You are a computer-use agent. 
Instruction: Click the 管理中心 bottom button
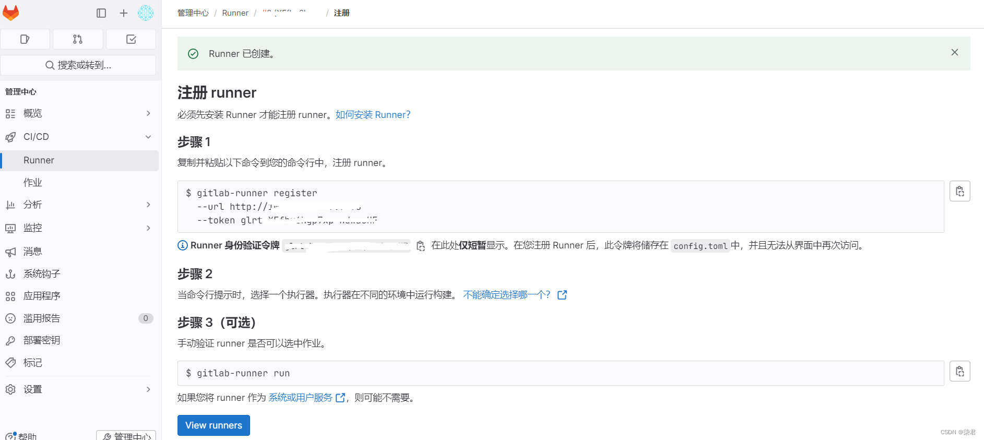[126, 436]
